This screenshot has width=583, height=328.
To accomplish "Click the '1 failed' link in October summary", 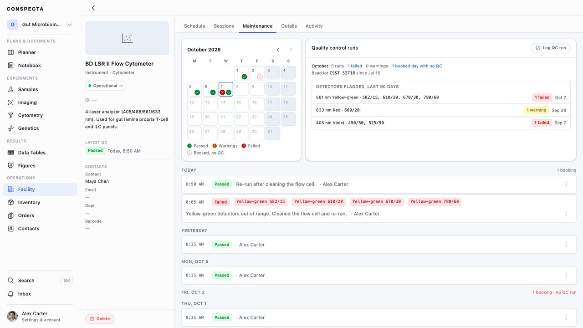I will 355,66.
